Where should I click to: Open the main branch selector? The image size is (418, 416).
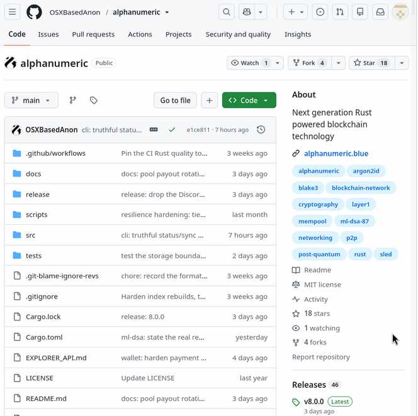coord(31,101)
